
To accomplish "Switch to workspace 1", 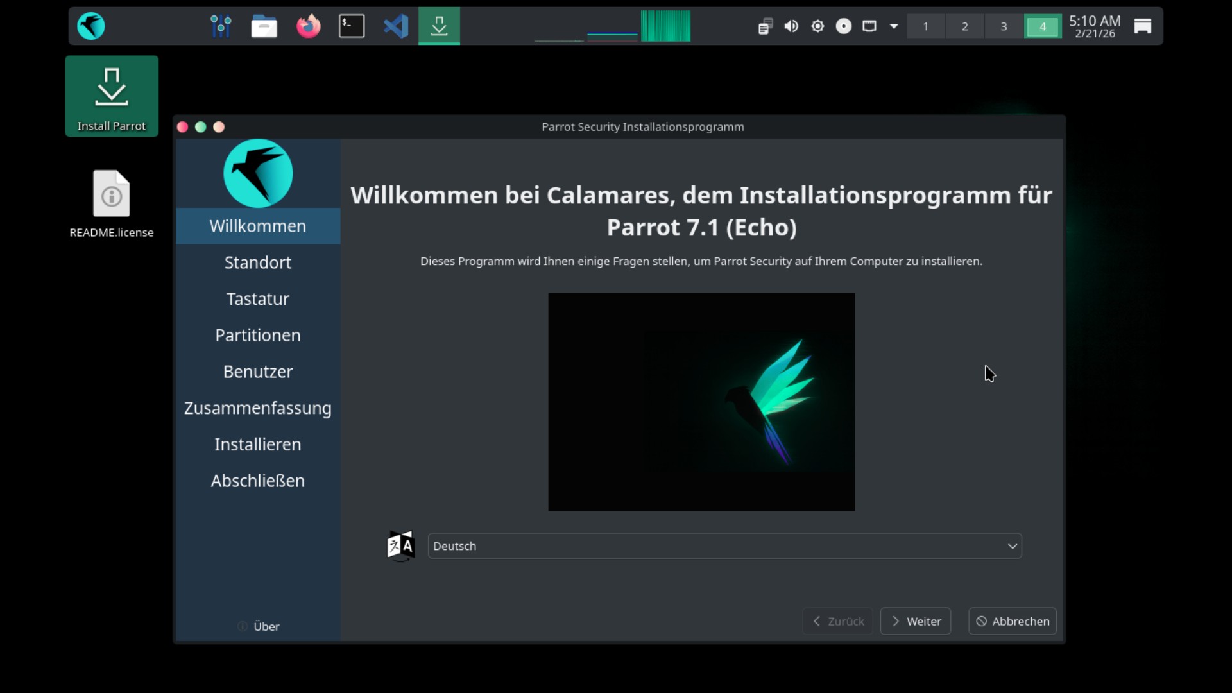I will pyautogui.click(x=925, y=26).
